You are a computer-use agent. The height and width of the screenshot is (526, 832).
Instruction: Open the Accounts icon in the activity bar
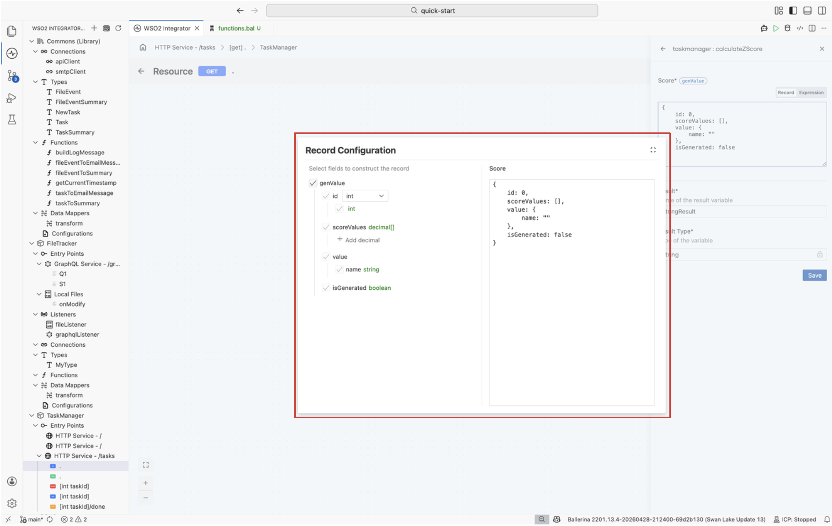click(12, 481)
